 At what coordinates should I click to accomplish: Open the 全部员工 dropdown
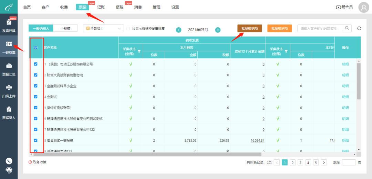click(103, 29)
